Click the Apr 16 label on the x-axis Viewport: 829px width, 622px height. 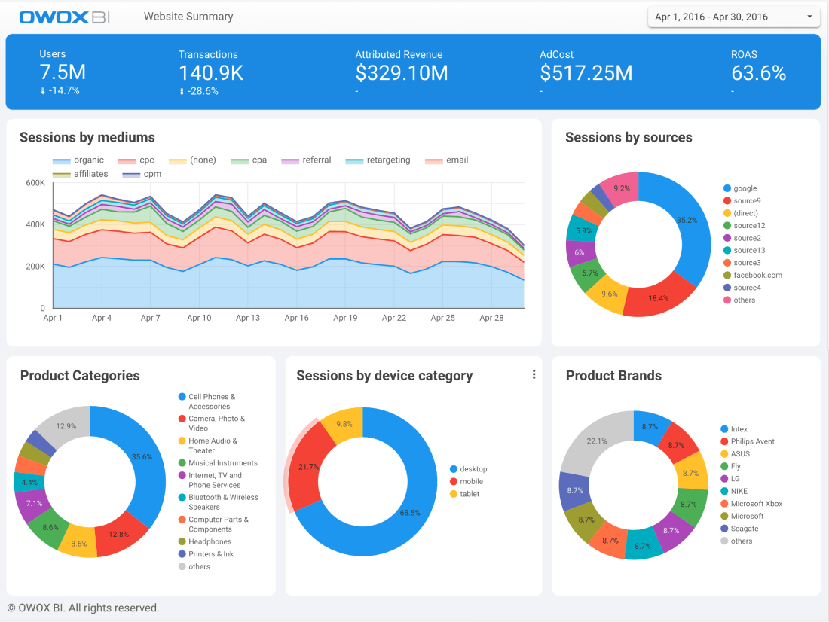(297, 318)
